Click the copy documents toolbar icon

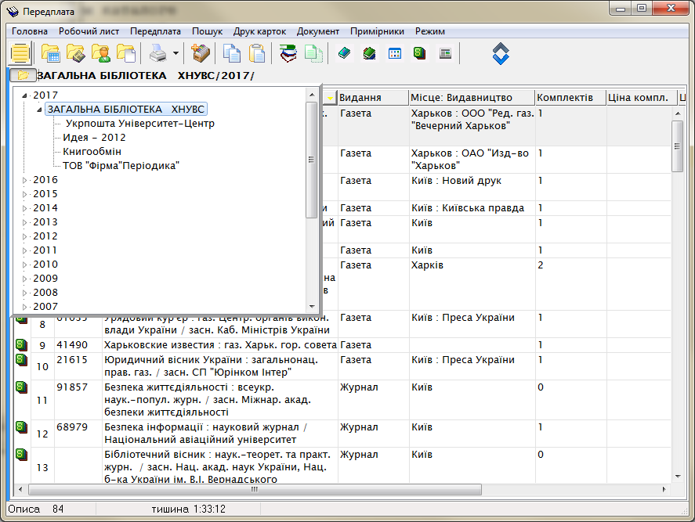(x=232, y=54)
